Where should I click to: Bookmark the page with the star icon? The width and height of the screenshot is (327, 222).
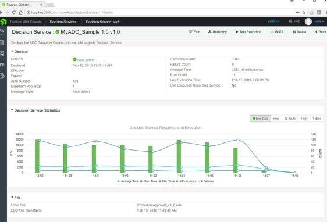tap(304, 13)
